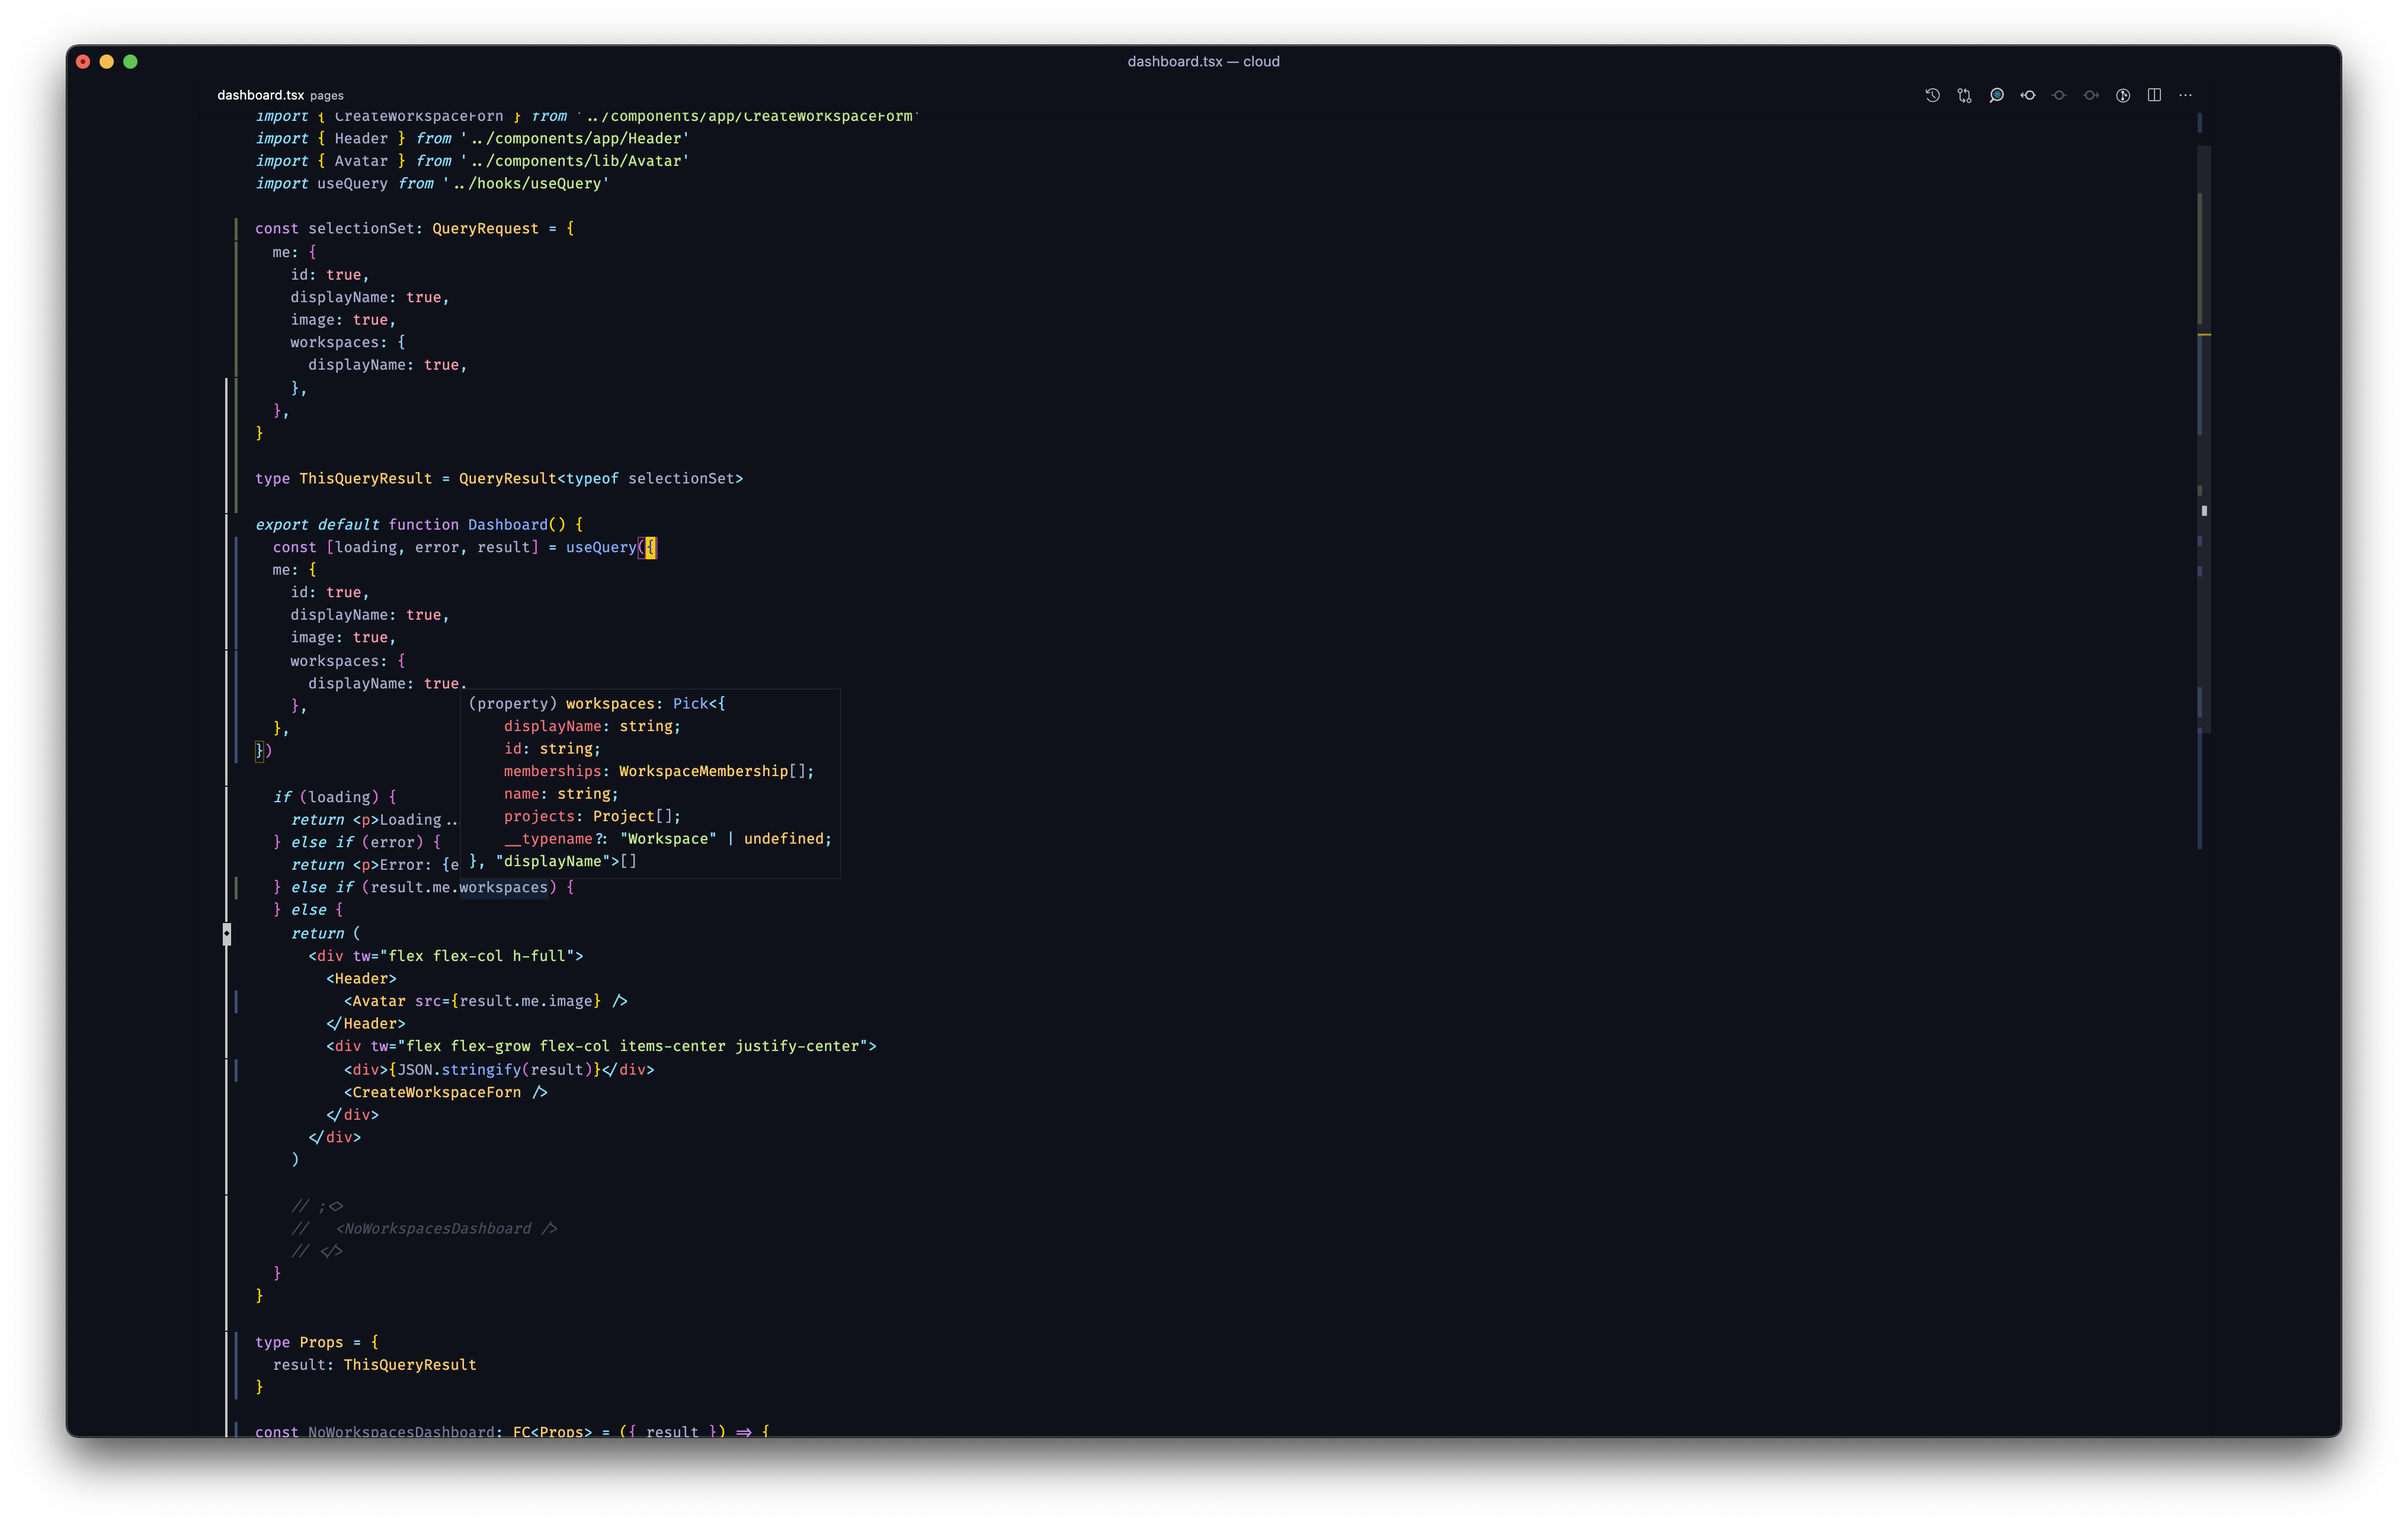Click the greyed-out working revision commit icon
This screenshot has height=1525, width=2408.
(2059, 95)
